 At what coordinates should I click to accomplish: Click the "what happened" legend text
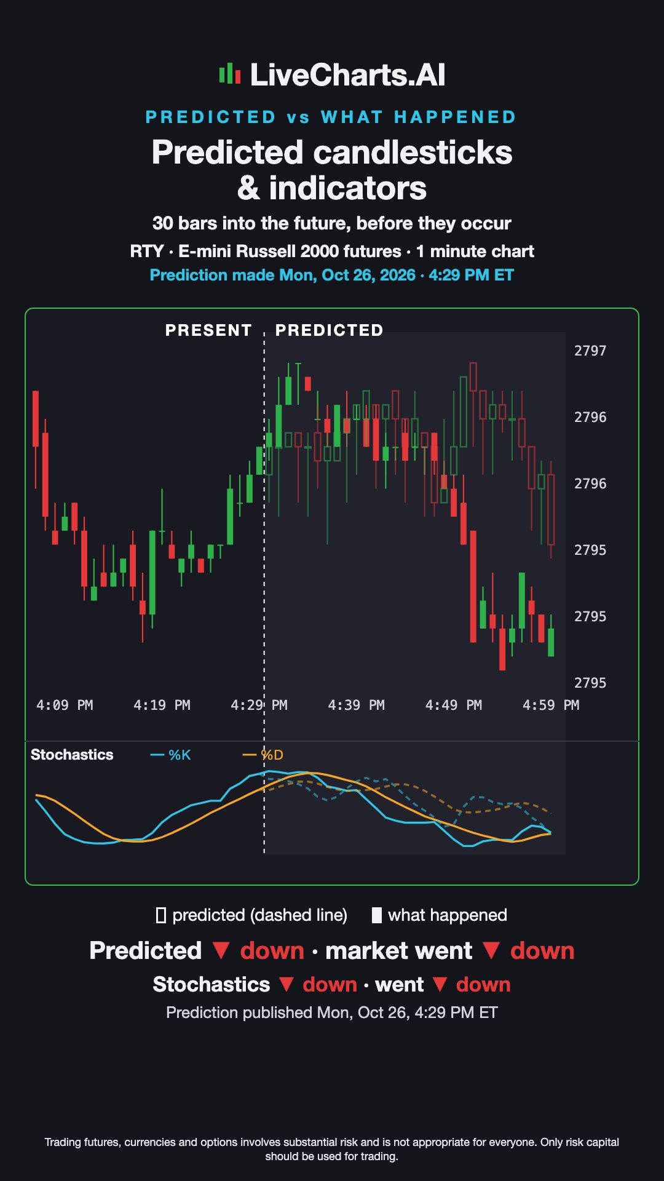point(448,915)
